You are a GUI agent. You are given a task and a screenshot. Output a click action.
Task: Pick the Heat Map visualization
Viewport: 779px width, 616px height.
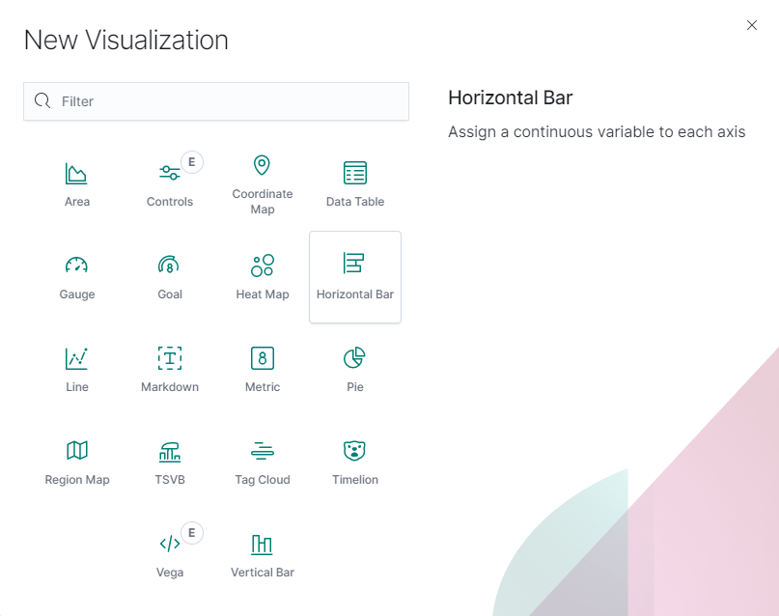tap(263, 277)
